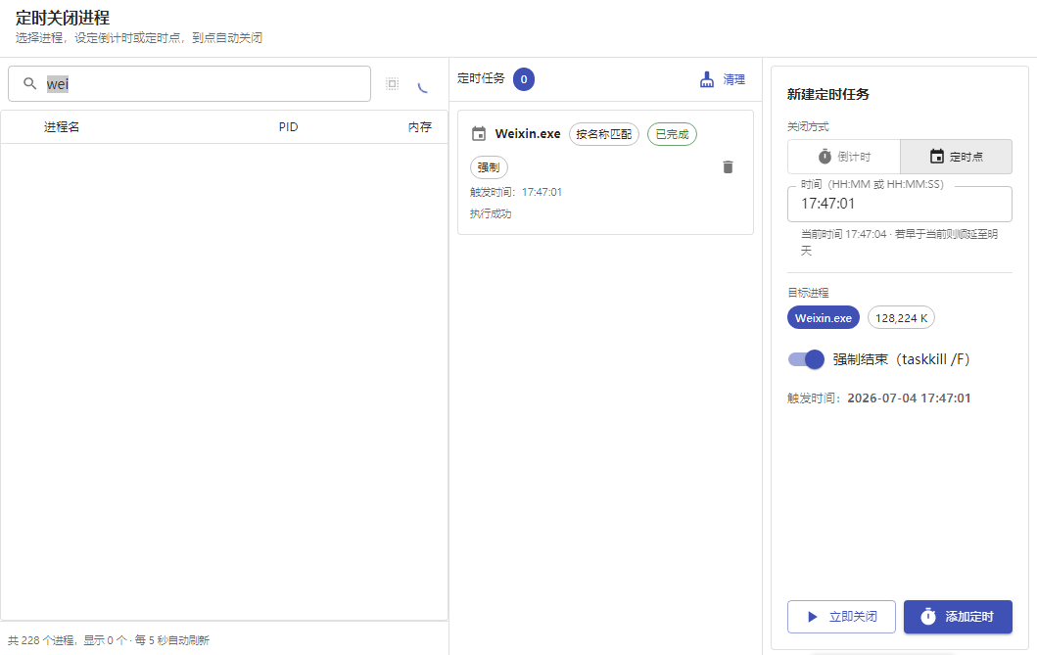Click the 立即关闭 button
Image resolution: width=1037 pixels, height=655 pixels.
841,617
